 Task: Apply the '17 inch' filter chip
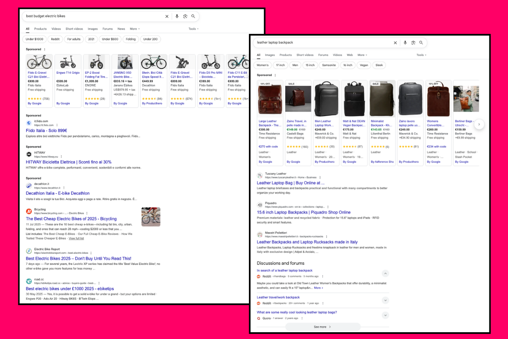tap(280, 65)
